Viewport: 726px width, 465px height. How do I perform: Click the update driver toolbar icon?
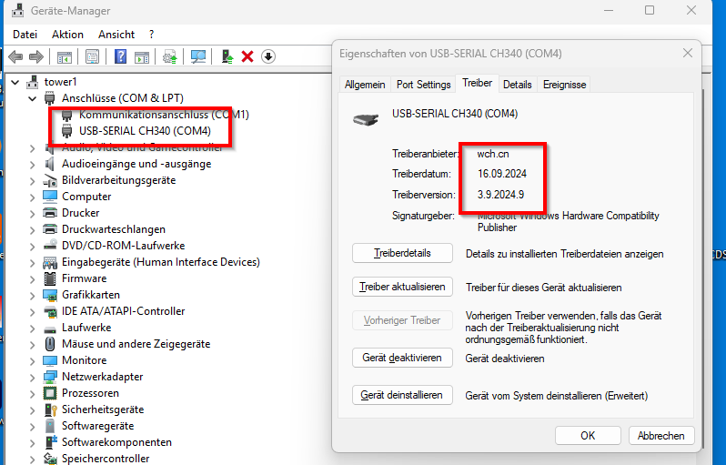pyautogui.click(x=170, y=56)
